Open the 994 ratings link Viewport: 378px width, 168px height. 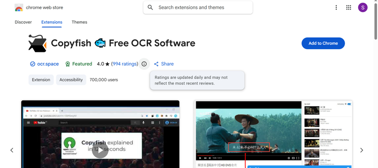pyautogui.click(x=125, y=64)
